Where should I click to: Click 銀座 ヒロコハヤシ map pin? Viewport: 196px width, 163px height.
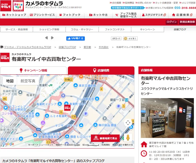click(x=67, y=136)
